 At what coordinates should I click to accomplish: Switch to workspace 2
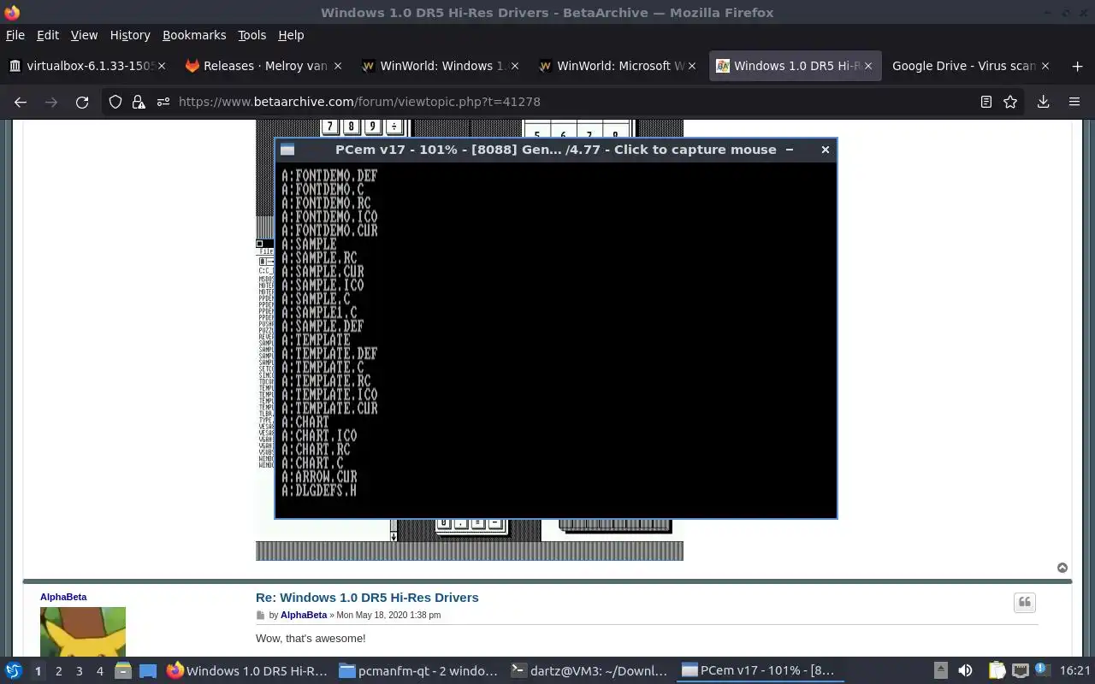pos(58,671)
